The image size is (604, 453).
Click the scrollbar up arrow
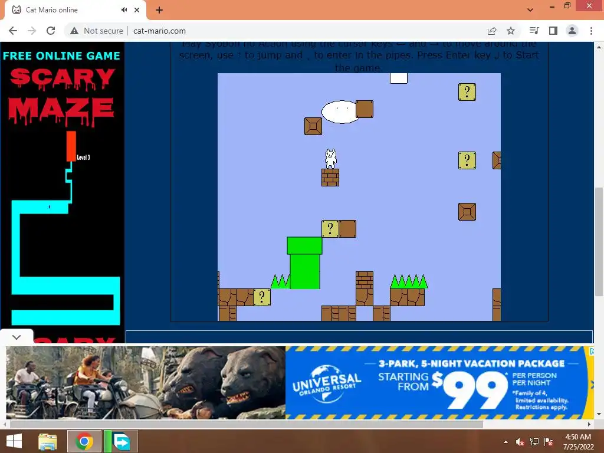click(599, 47)
